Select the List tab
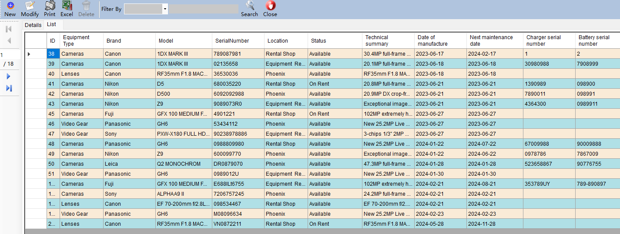This screenshot has height=234, width=620. coord(51,25)
